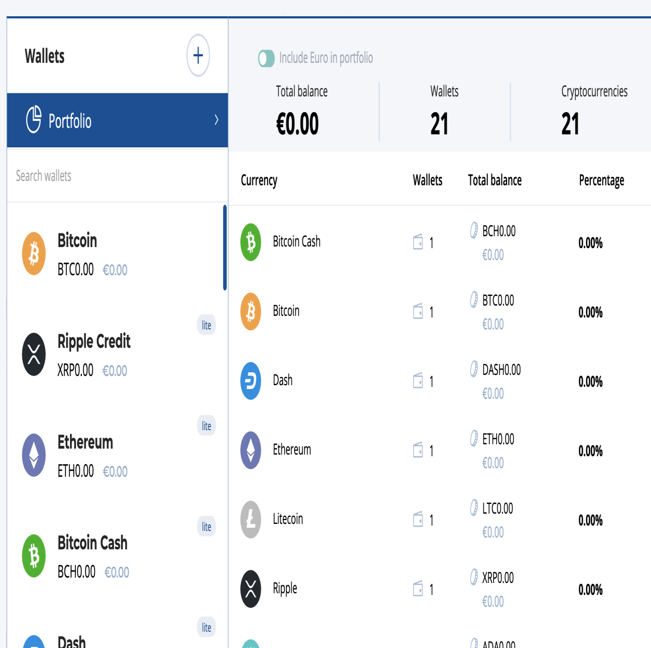Click the Wallets heading in sidebar

44,56
